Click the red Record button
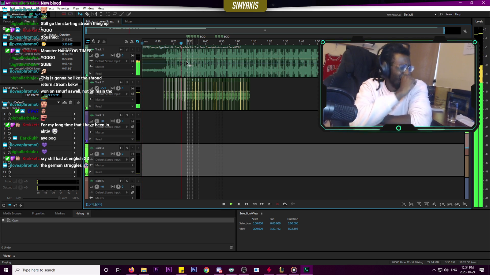 pyautogui.click(x=277, y=204)
